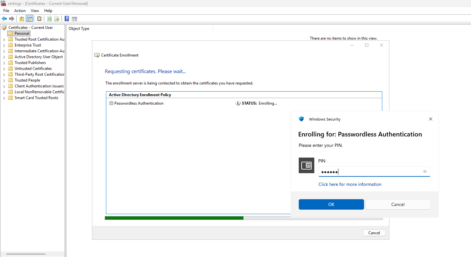Select the Personal folder in tree
471x257 pixels.
19,33
